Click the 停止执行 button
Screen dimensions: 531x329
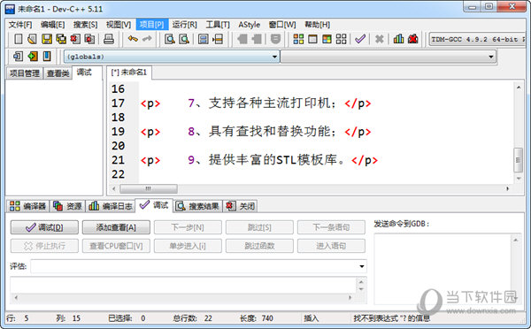pos(44,246)
